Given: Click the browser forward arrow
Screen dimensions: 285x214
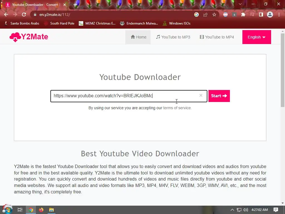Looking at the screenshot, I should [15, 14].
